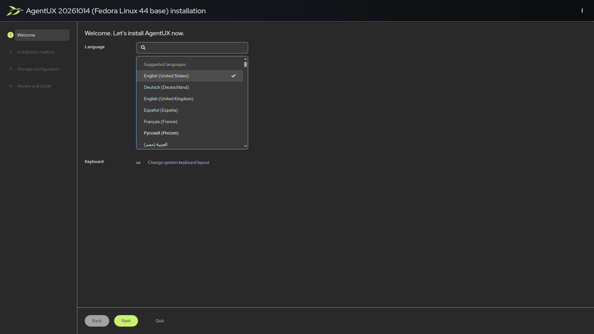
Task: Pick Русский (Россия) from list
Action: (x=190, y=133)
